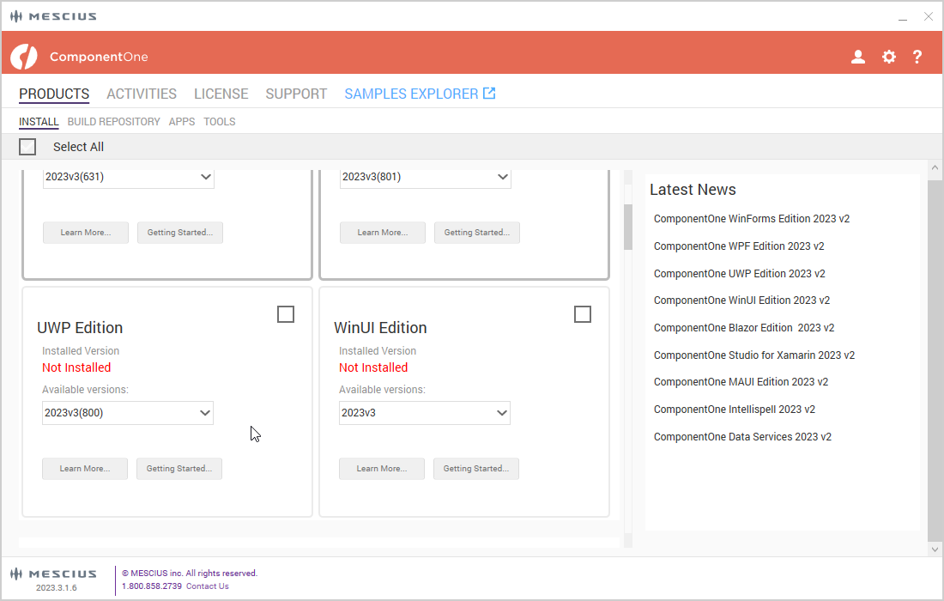Close the ComponentOne window
Image resolution: width=944 pixels, height=601 pixels.
point(929,17)
